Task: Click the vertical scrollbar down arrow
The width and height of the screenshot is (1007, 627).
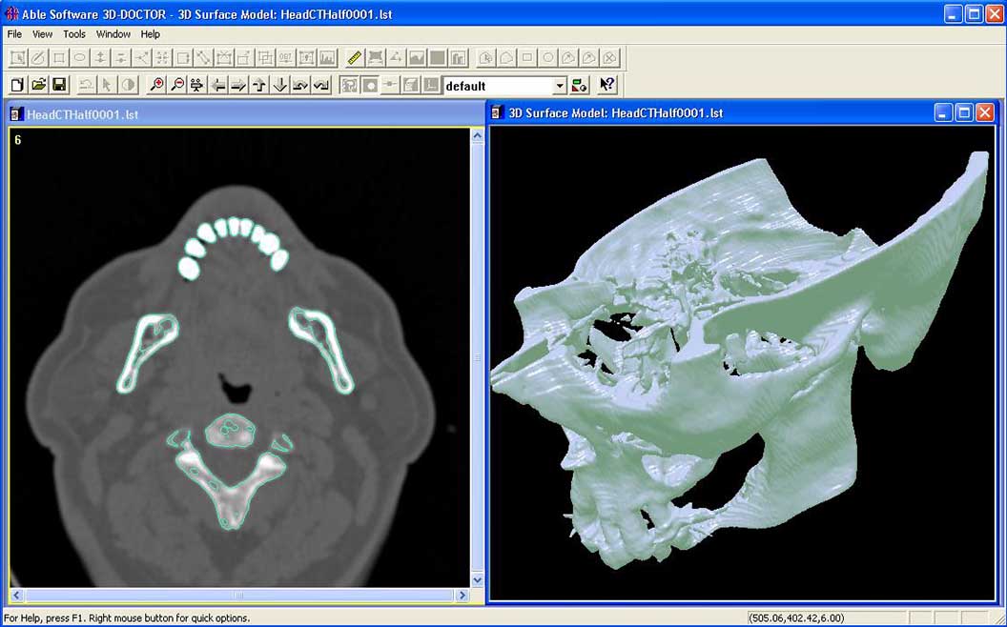Action: click(x=477, y=579)
